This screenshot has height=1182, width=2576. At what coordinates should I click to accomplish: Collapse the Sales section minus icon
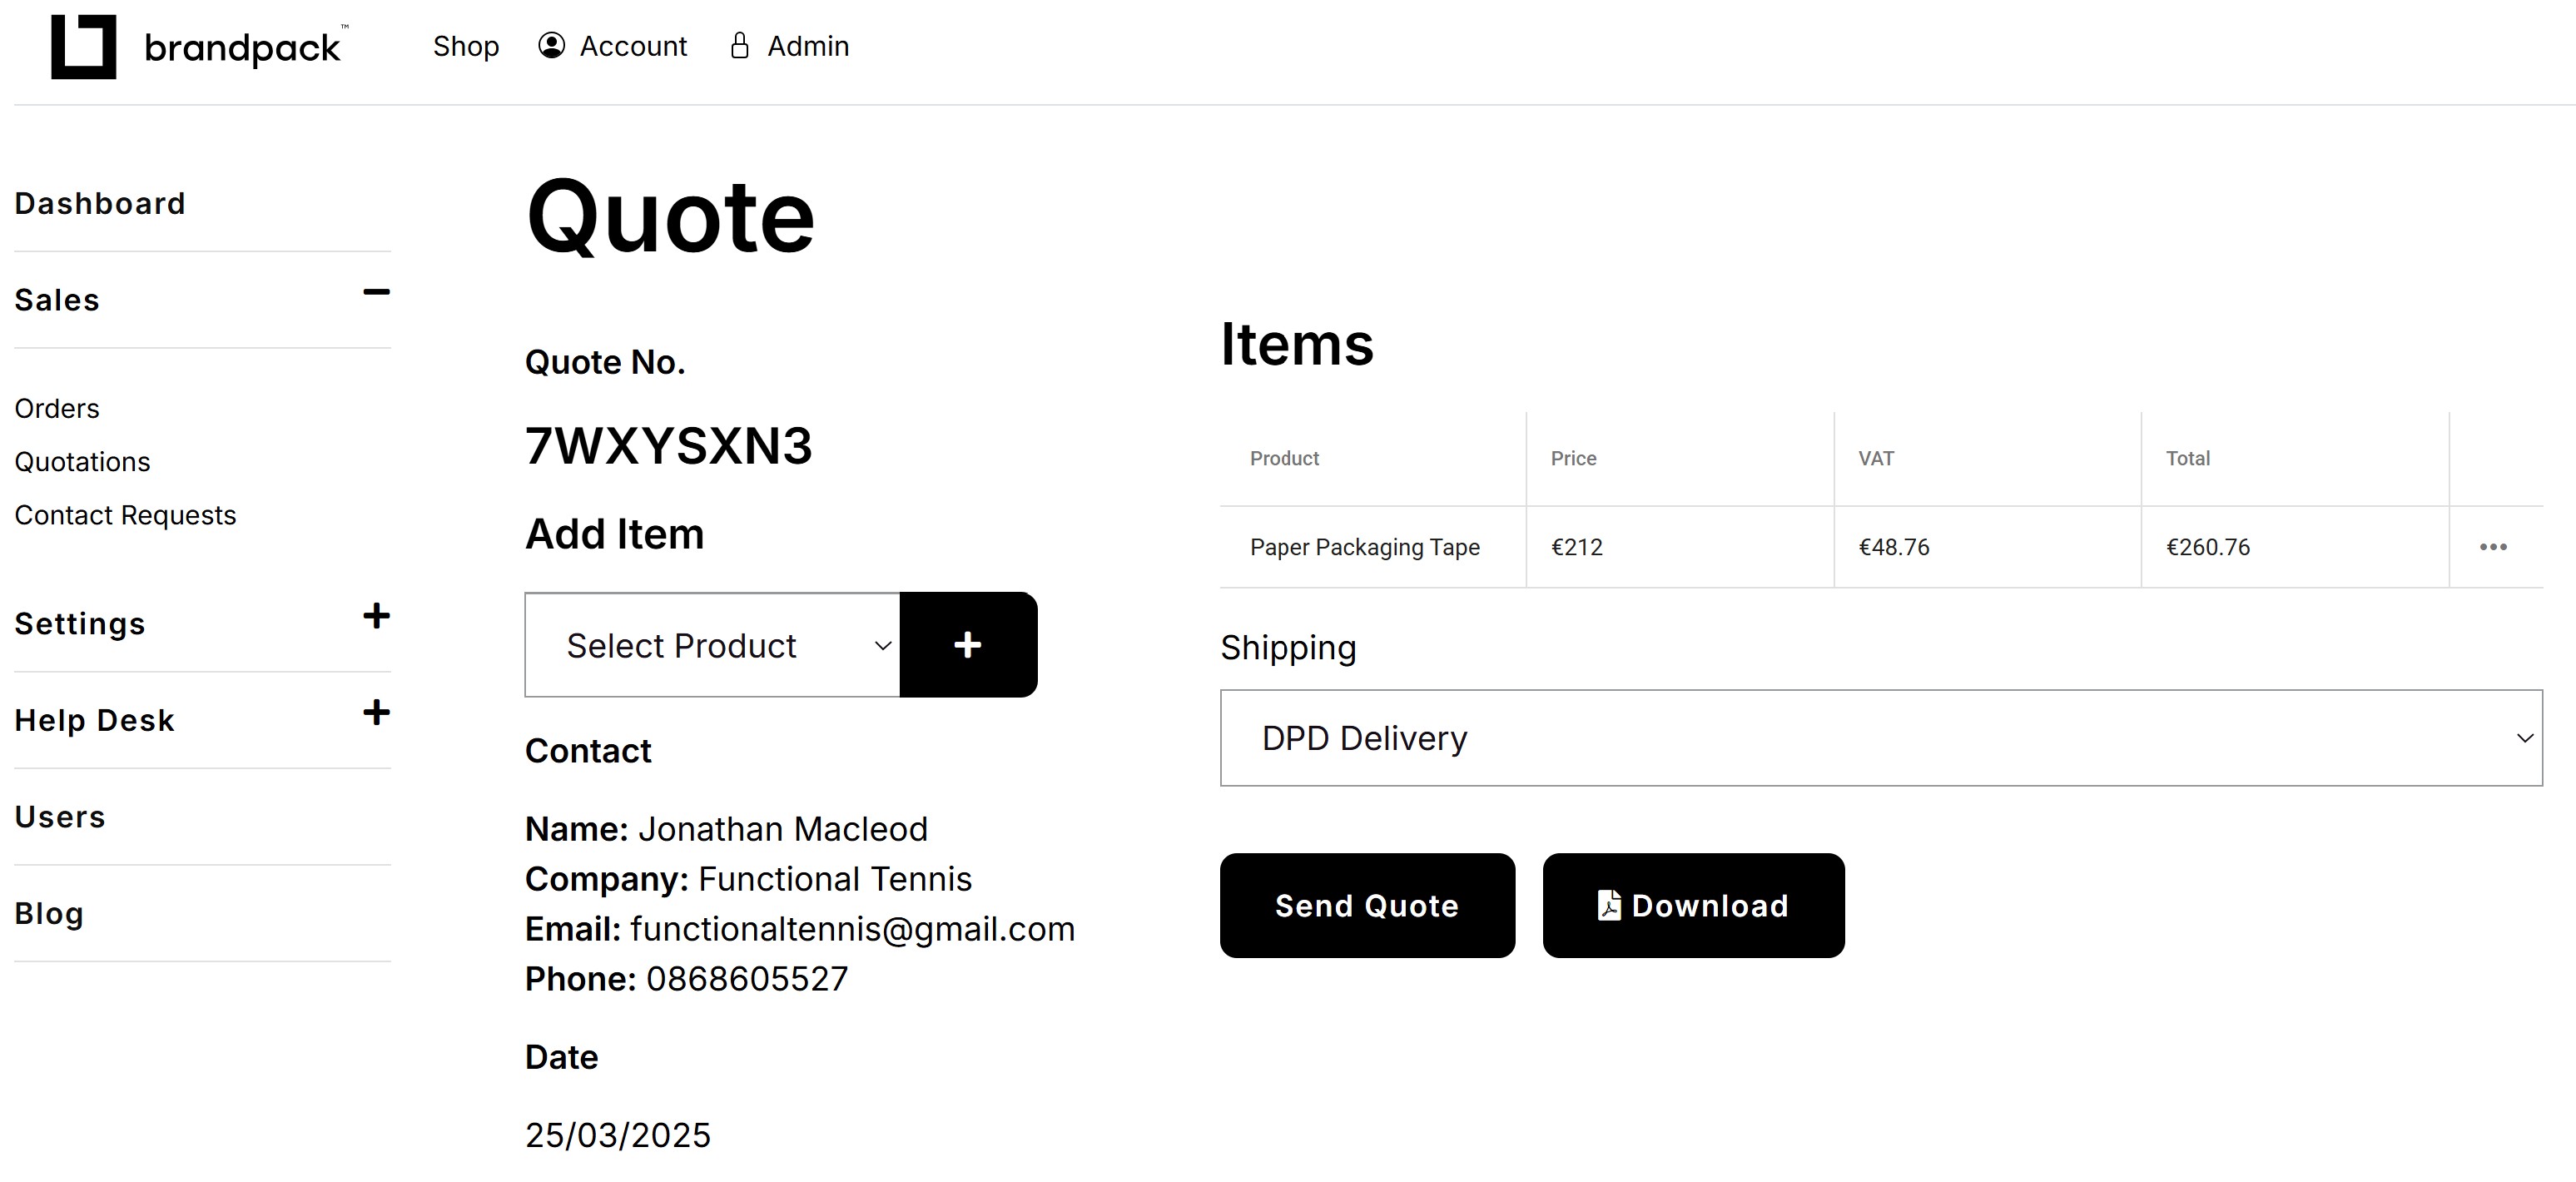click(376, 293)
